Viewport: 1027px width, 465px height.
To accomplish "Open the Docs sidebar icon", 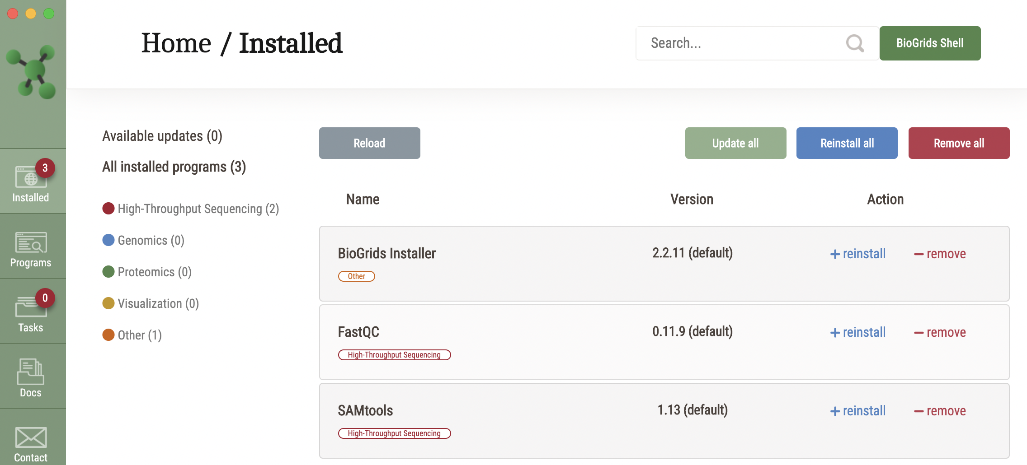I will point(31,372).
